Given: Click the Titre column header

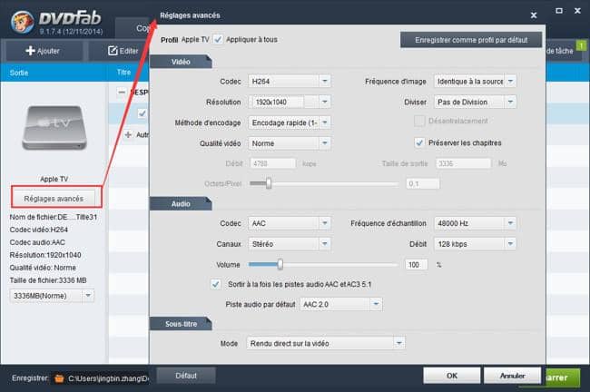Looking at the screenshot, I should [123, 73].
